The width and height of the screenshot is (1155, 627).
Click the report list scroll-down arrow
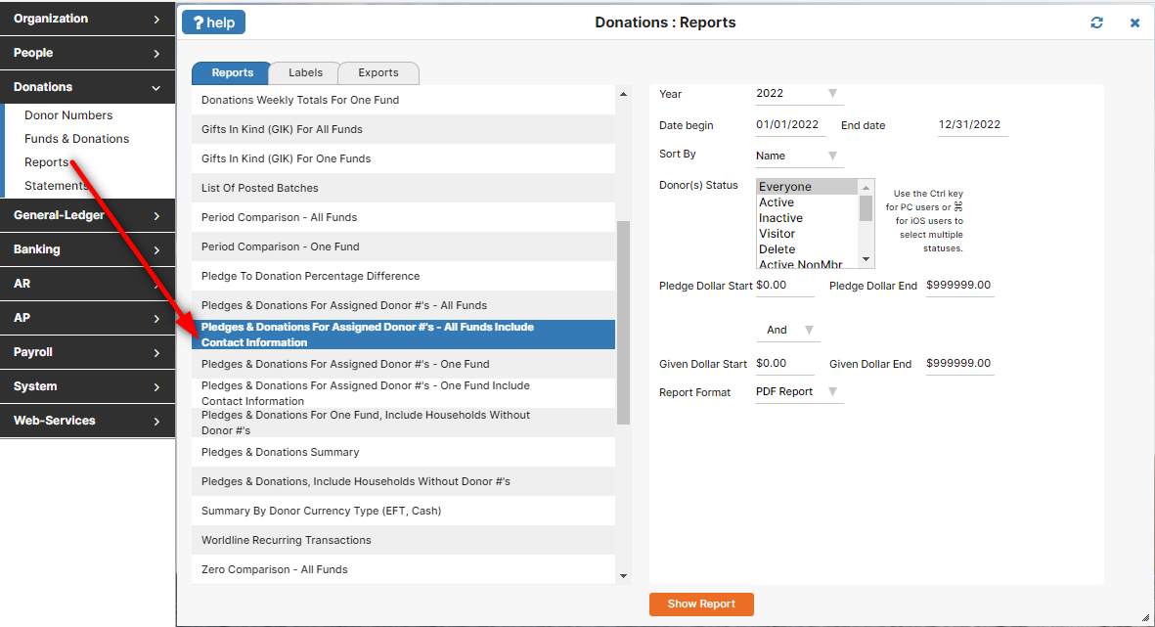point(623,576)
